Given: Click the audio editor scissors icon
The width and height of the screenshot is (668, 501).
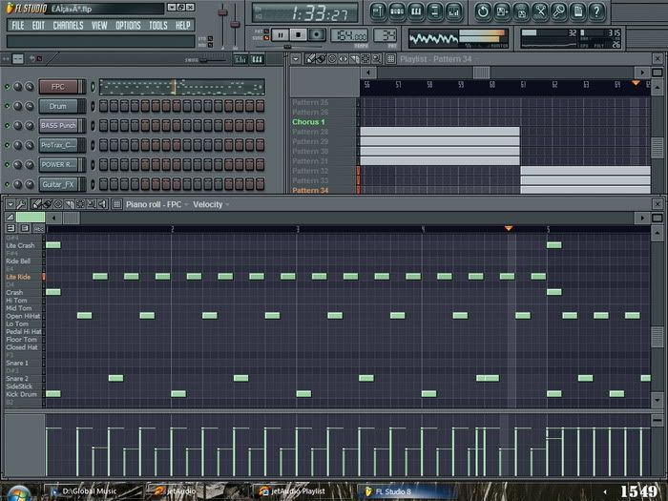Looking at the screenshot, I should (540, 11).
